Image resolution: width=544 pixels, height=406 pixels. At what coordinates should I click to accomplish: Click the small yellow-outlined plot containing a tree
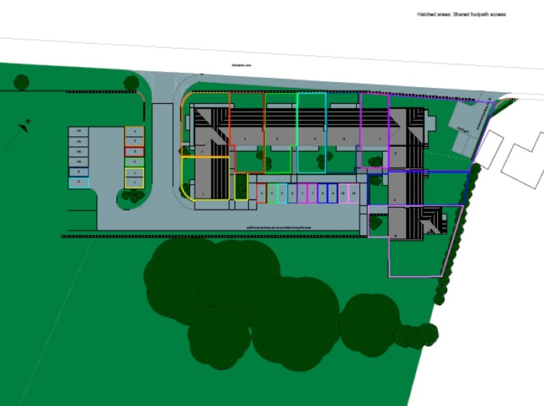241,187
